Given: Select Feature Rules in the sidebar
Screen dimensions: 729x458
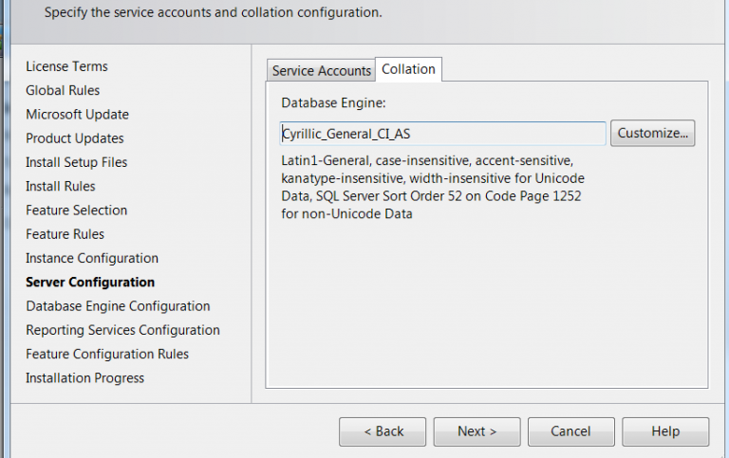Looking at the screenshot, I should pyautogui.click(x=65, y=234).
